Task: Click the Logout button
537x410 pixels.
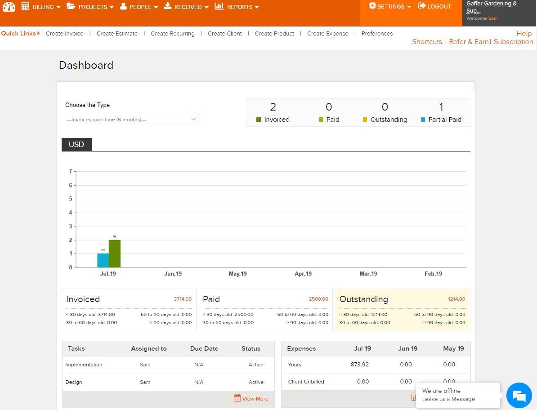Action: (434, 6)
